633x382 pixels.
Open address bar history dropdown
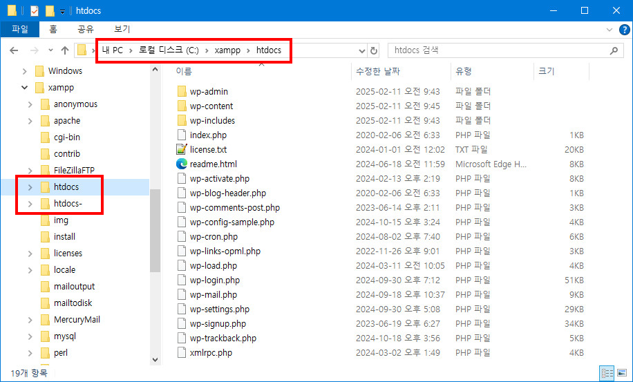pos(361,51)
